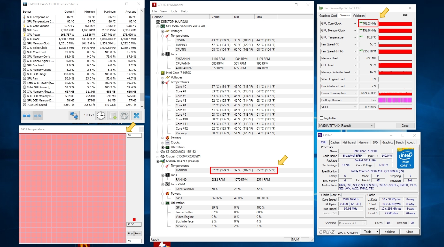Open HWiNFO sensor settings gear
Screen dimensions: 444x247
(x=124, y=116)
